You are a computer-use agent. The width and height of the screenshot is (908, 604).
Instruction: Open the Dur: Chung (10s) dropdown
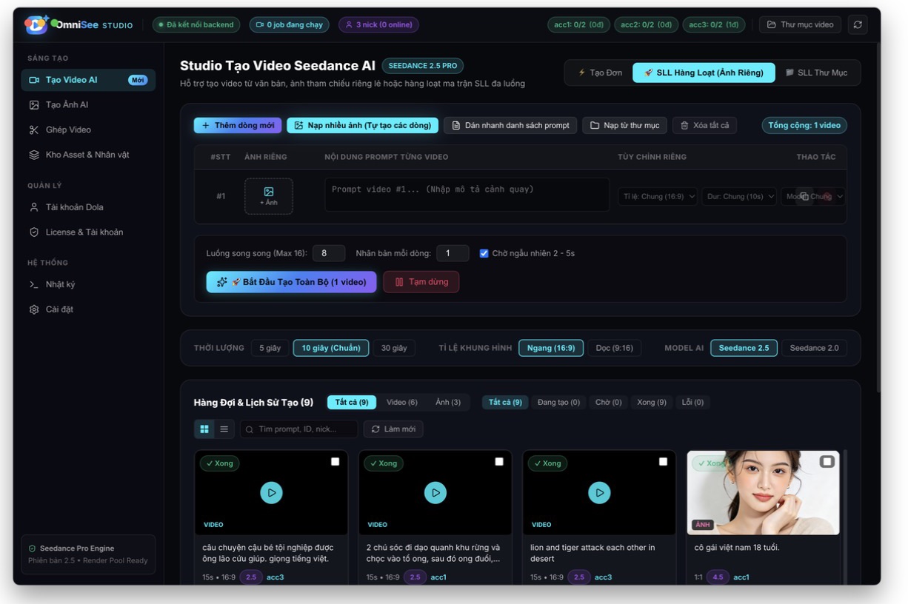pos(738,196)
